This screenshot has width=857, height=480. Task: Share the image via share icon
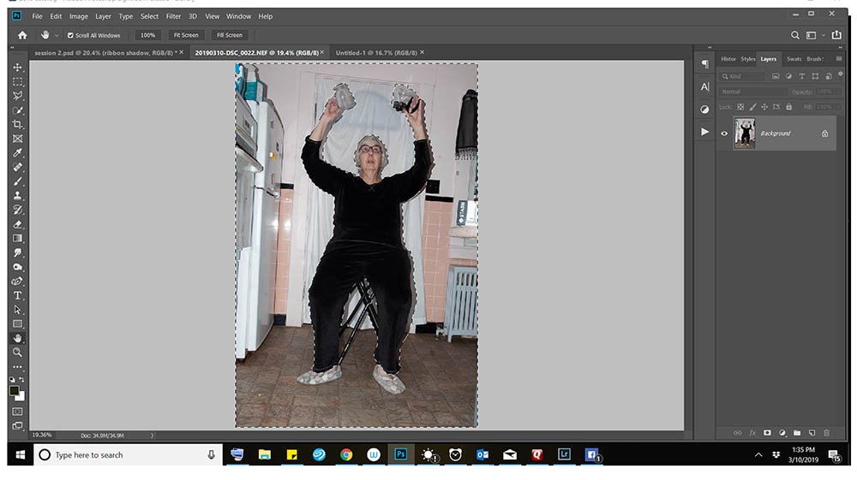pyautogui.click(x=836, y=35)
